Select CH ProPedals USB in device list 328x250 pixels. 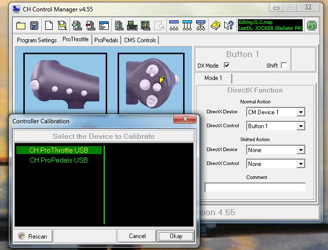coord(59,160)
